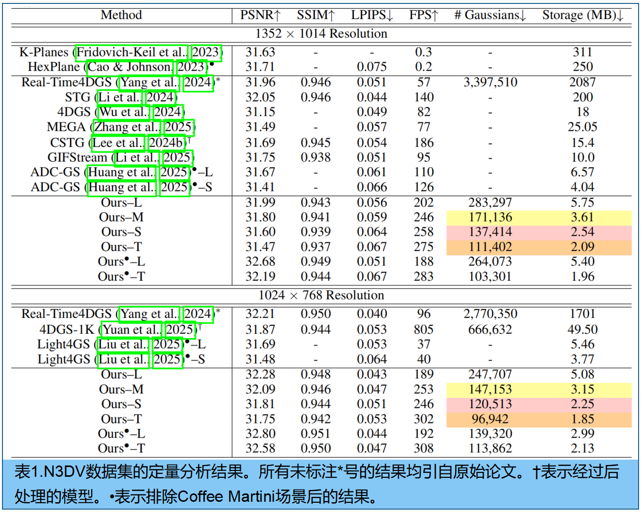Click the orange highlighted 2.09 storage cell
This screenshot has width=643, height=515.
click(x=583, y=247)
